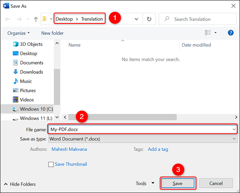Select Music in the sidebar
The height and width of the screenshot is (193, 240).
[26, 81]
